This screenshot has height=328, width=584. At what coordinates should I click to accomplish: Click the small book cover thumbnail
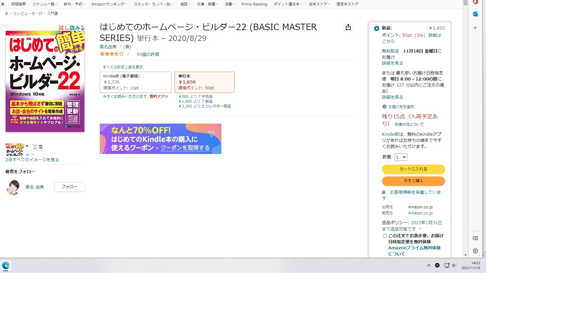tap(15, 149)
